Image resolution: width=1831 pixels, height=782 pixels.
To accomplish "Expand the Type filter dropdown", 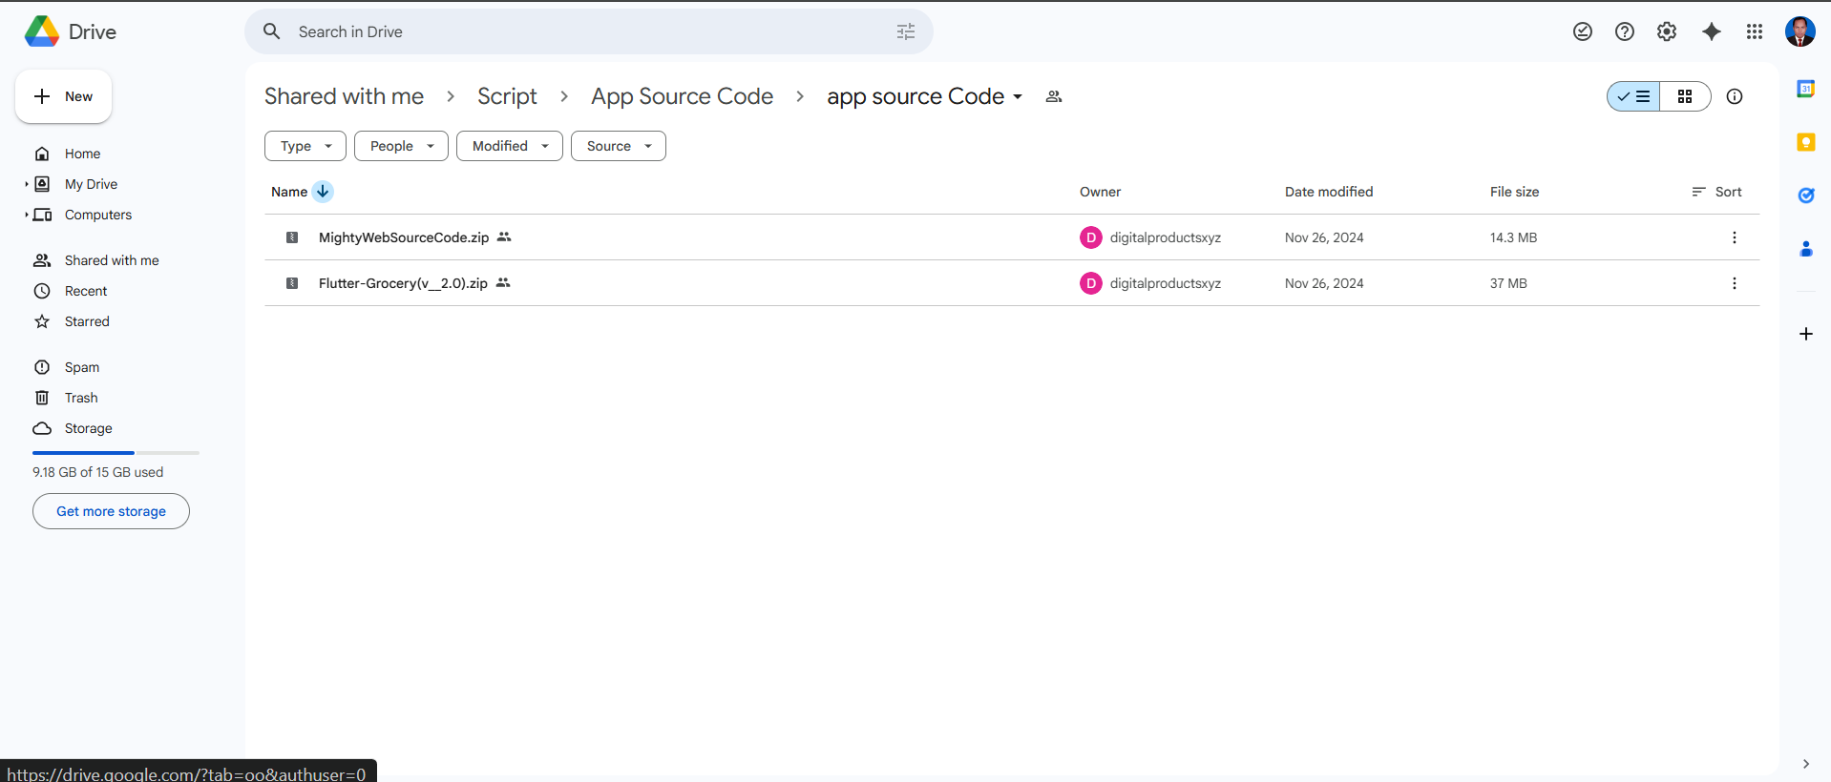I will coord(305,146).
